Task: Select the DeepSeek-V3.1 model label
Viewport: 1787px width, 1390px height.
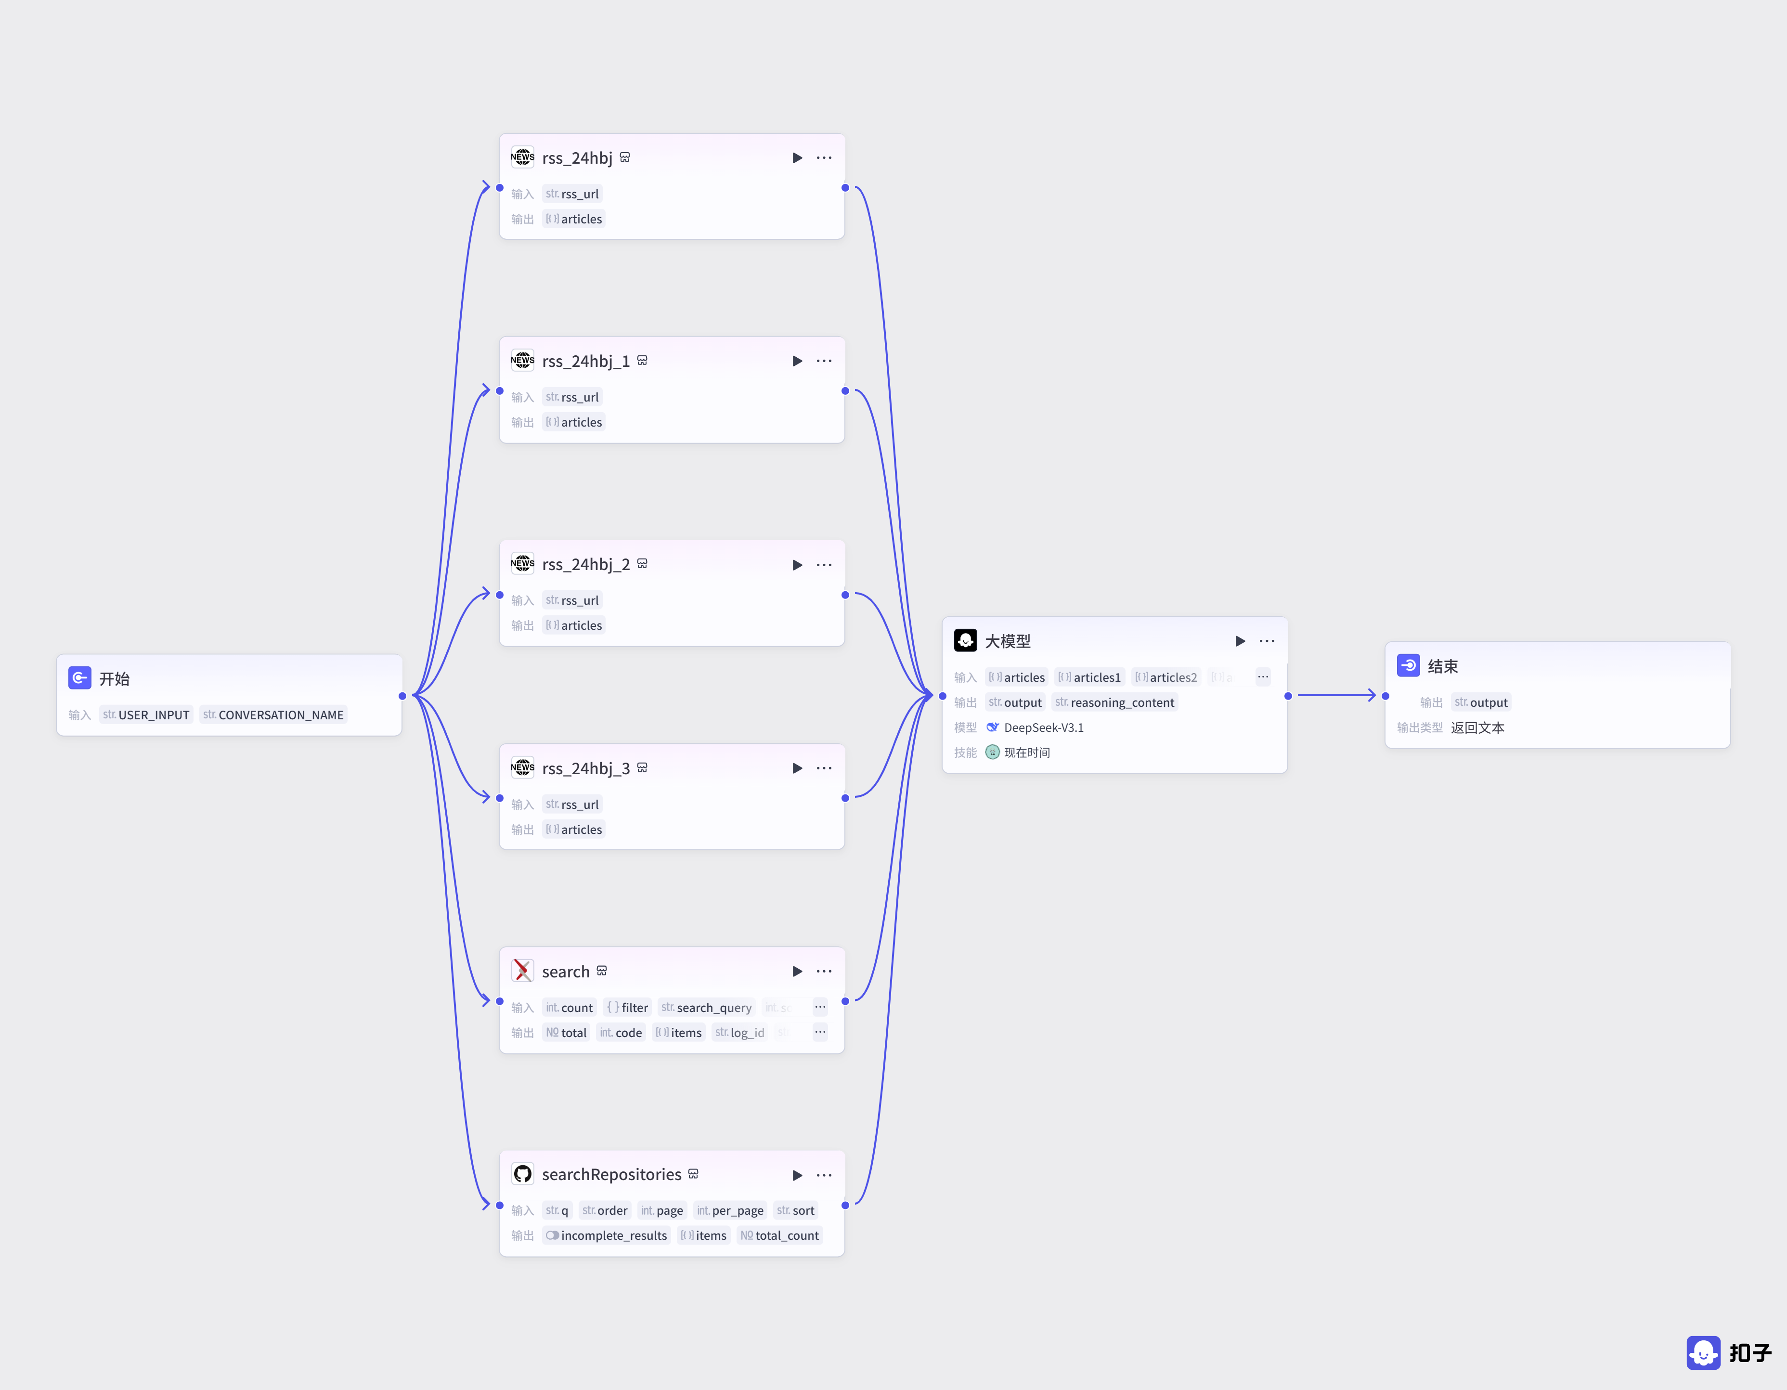Action: (x=1043, y=727)
